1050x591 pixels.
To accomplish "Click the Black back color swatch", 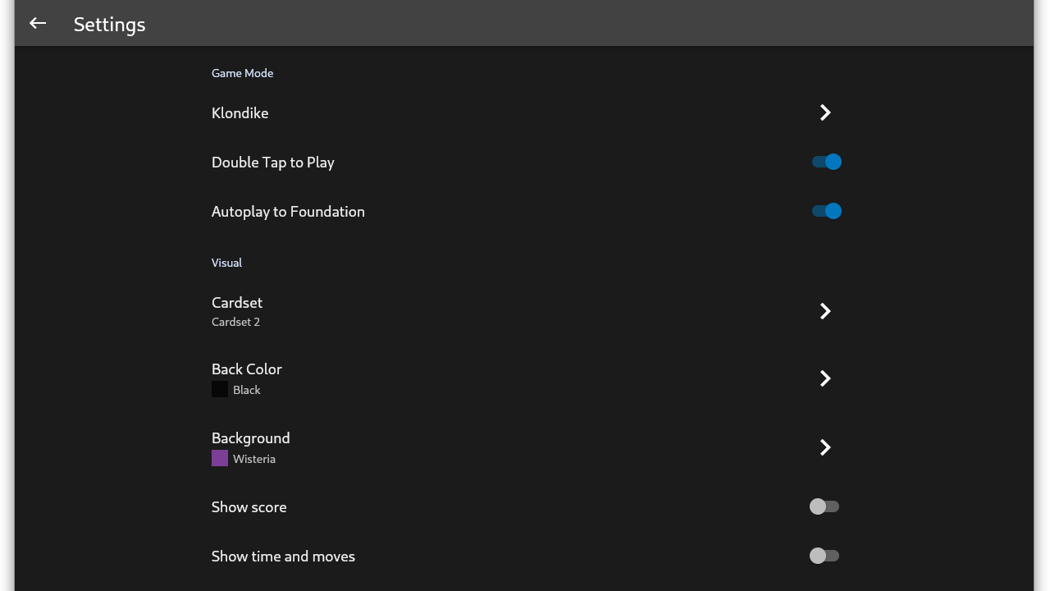I will [220, 389].
